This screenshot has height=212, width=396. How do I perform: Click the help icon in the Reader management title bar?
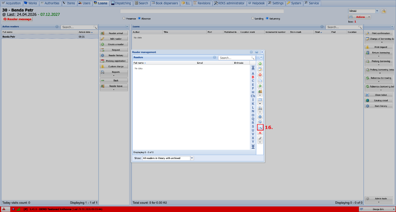point(251,52)
